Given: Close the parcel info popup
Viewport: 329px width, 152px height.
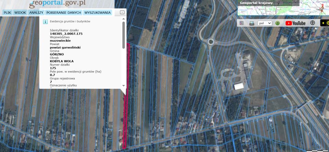Looking at the screenshot, I should click(122, 12).
